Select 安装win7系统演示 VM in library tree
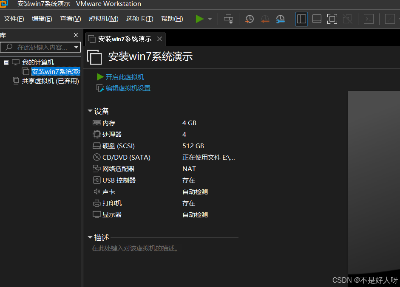400x287 pixels. [56, 71]
